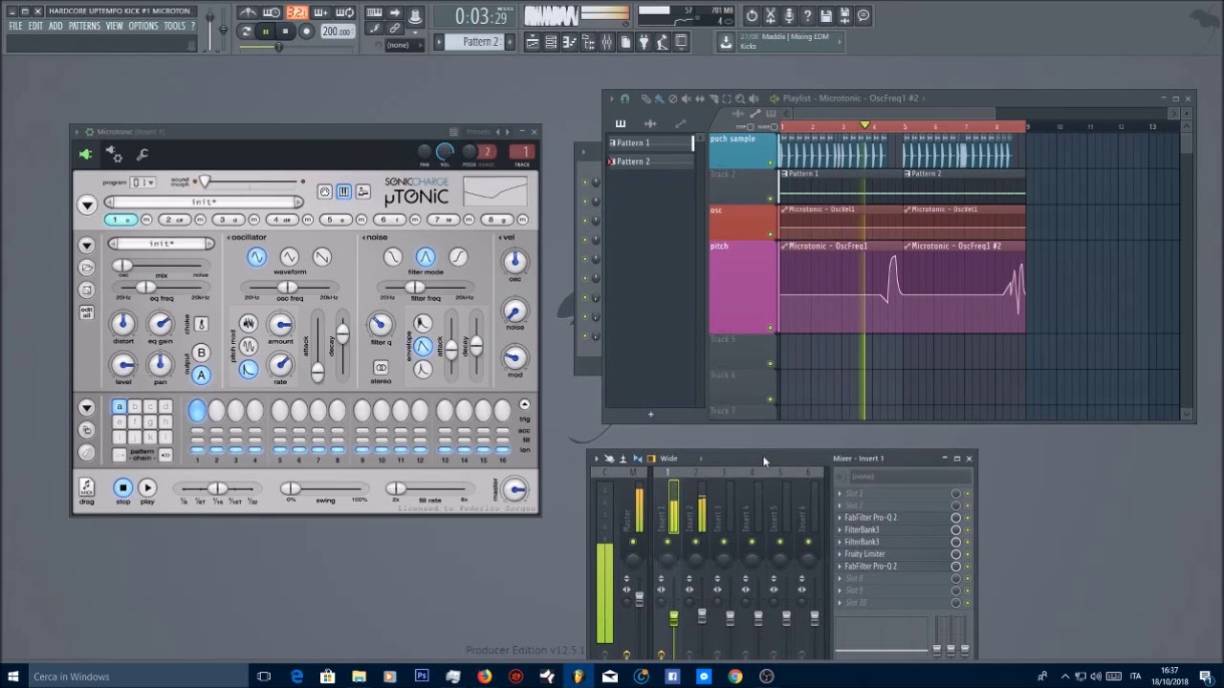Select sawtooth oscillator waveform in Microtonic
This screenshot has height=688, width=1224.
321,257
